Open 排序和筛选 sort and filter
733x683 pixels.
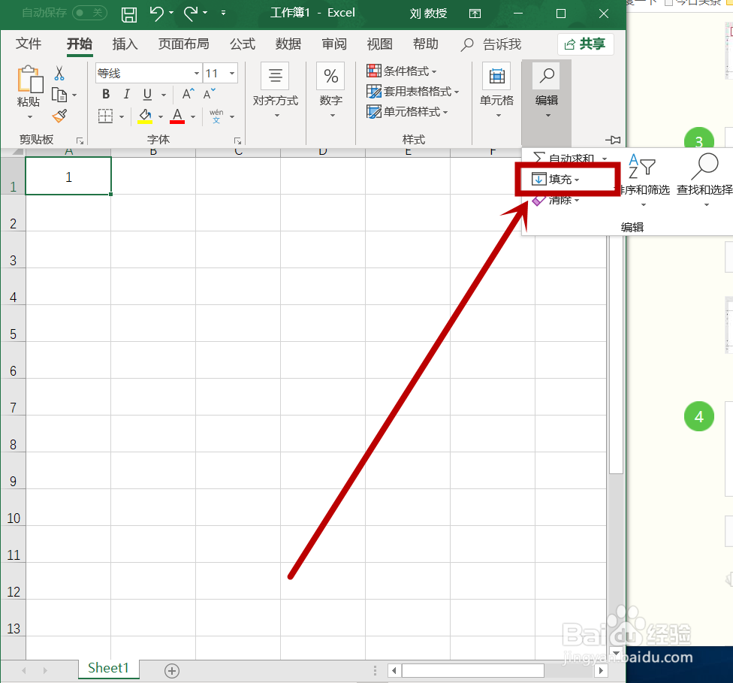(x=643, y=180)
